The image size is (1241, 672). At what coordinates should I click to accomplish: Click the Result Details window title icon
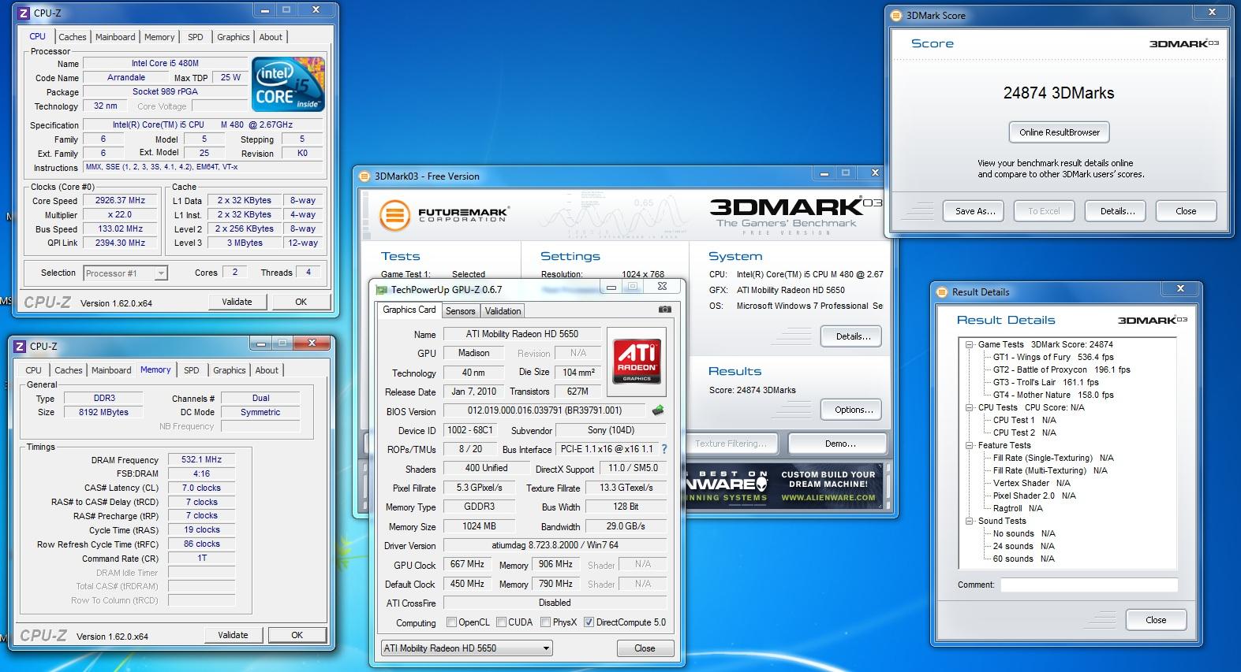click(942, 291)
